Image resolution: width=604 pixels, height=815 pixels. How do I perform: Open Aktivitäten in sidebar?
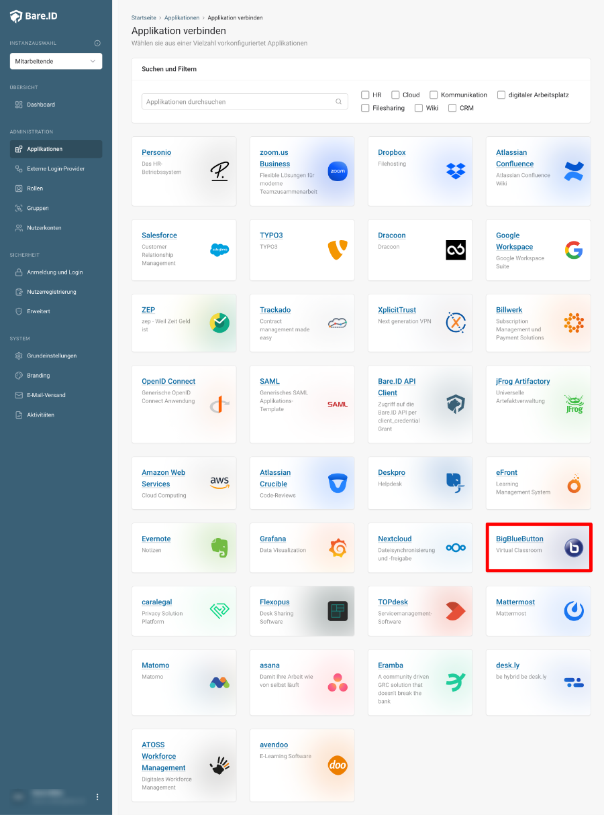click(x=56, y=415)
